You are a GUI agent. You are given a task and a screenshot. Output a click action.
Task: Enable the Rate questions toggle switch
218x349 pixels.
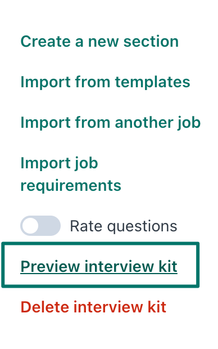click(40, 226)
